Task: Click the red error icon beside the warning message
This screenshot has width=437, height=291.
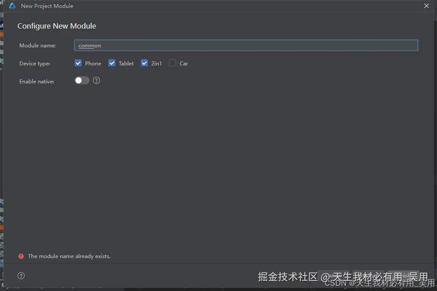Action: pos(21,256)
